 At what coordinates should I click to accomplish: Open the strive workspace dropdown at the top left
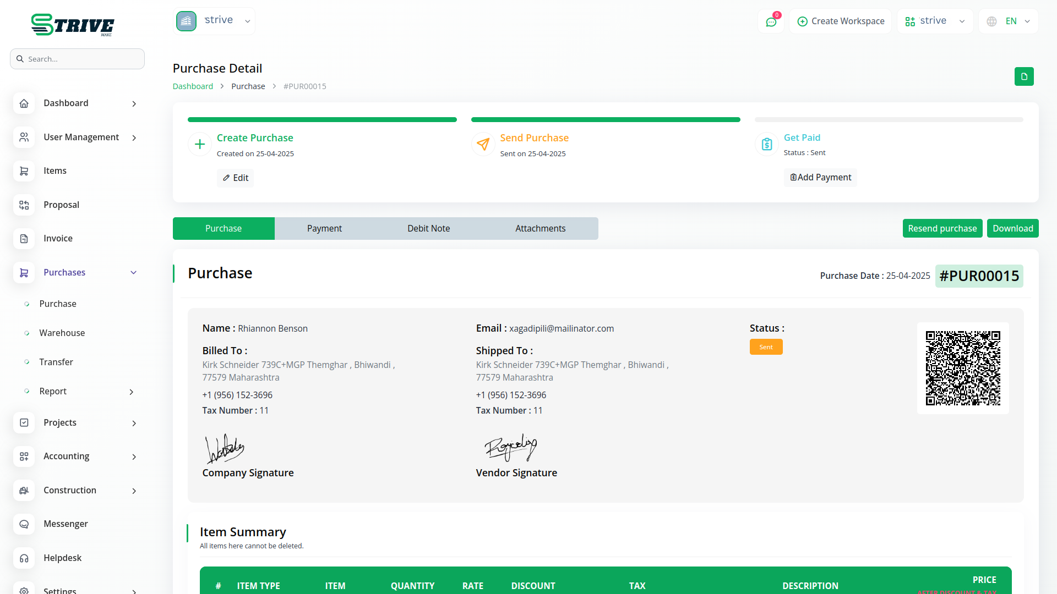point(214,21)
